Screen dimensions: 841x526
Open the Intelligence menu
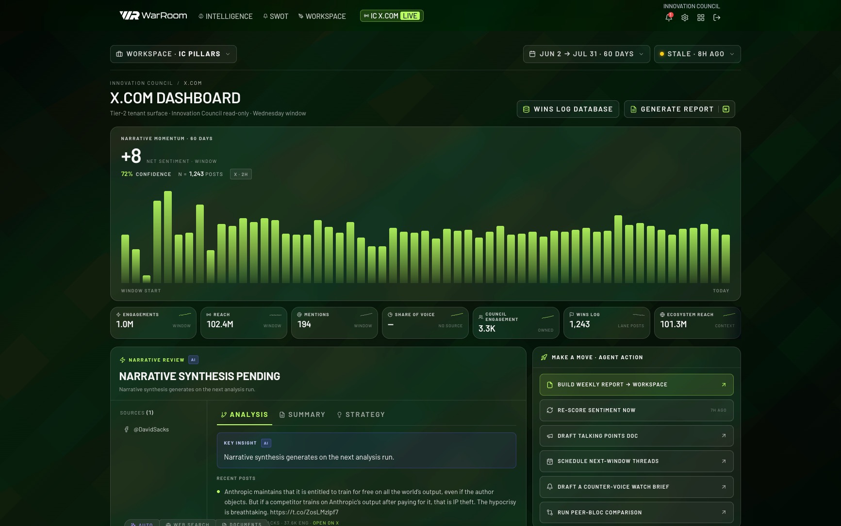[225, 16]
